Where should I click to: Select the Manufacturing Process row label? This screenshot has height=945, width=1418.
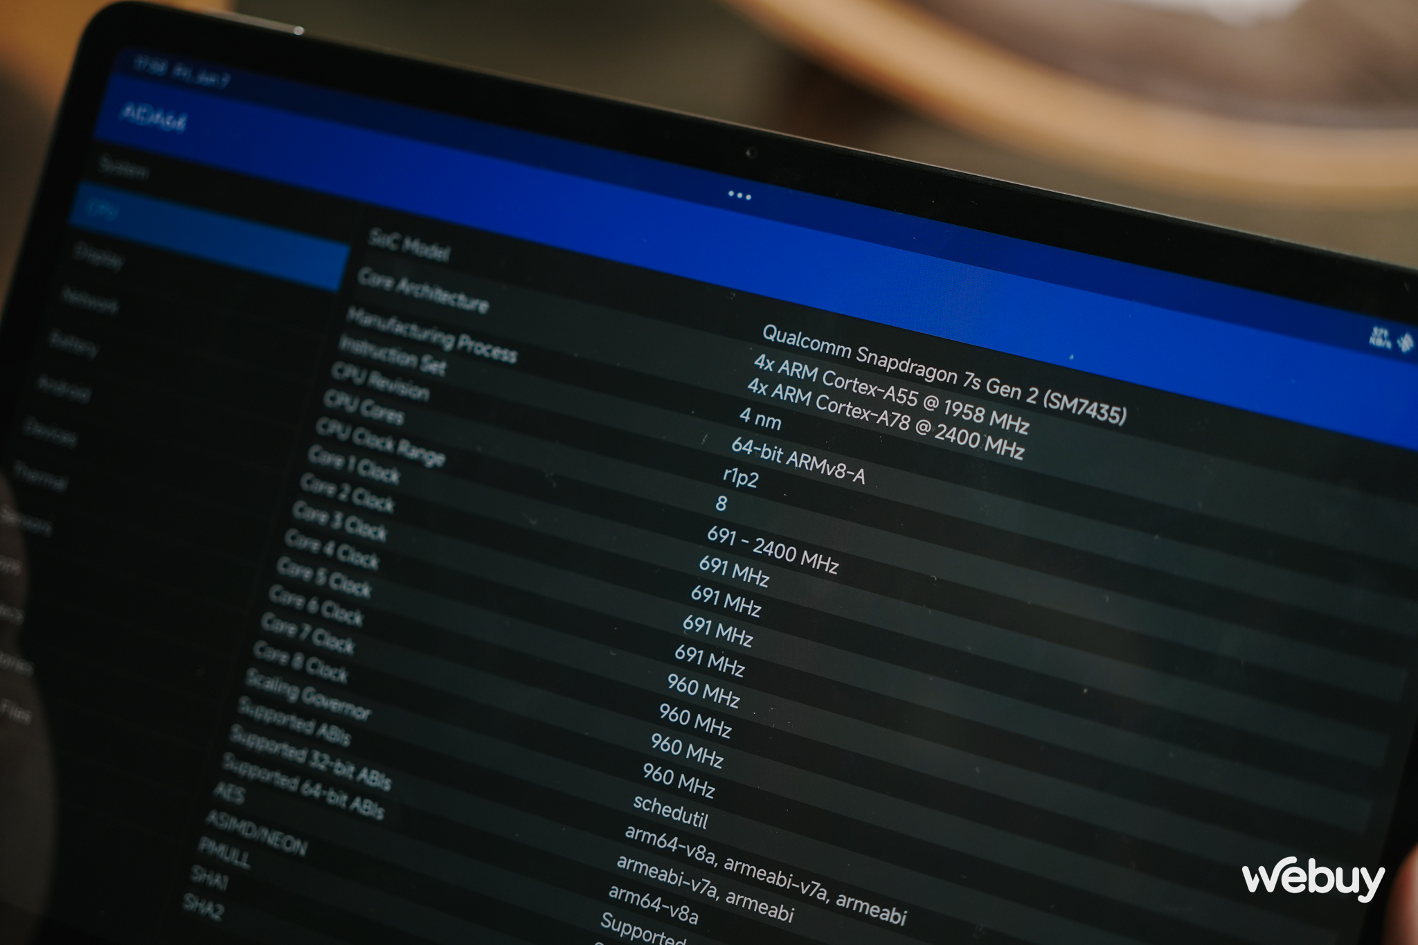432,336
